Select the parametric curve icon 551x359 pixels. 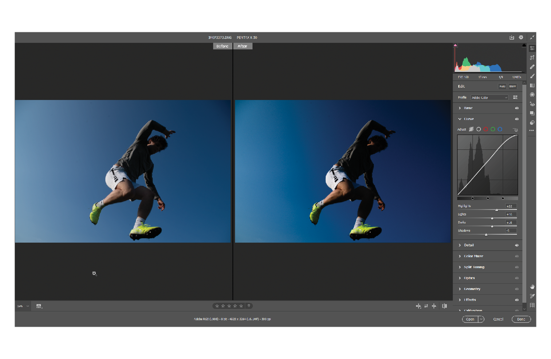pyautogui.click(x=471, y=129)
